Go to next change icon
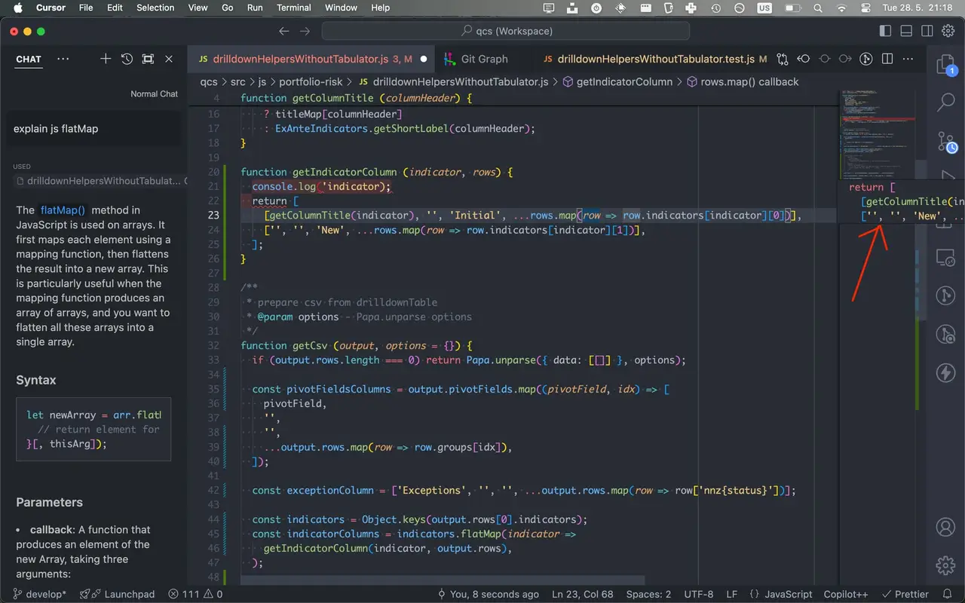 pyautogui.click(x=846, y=59)
